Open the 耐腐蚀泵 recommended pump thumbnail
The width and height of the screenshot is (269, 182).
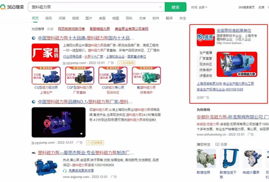click(x=206, y=159)
